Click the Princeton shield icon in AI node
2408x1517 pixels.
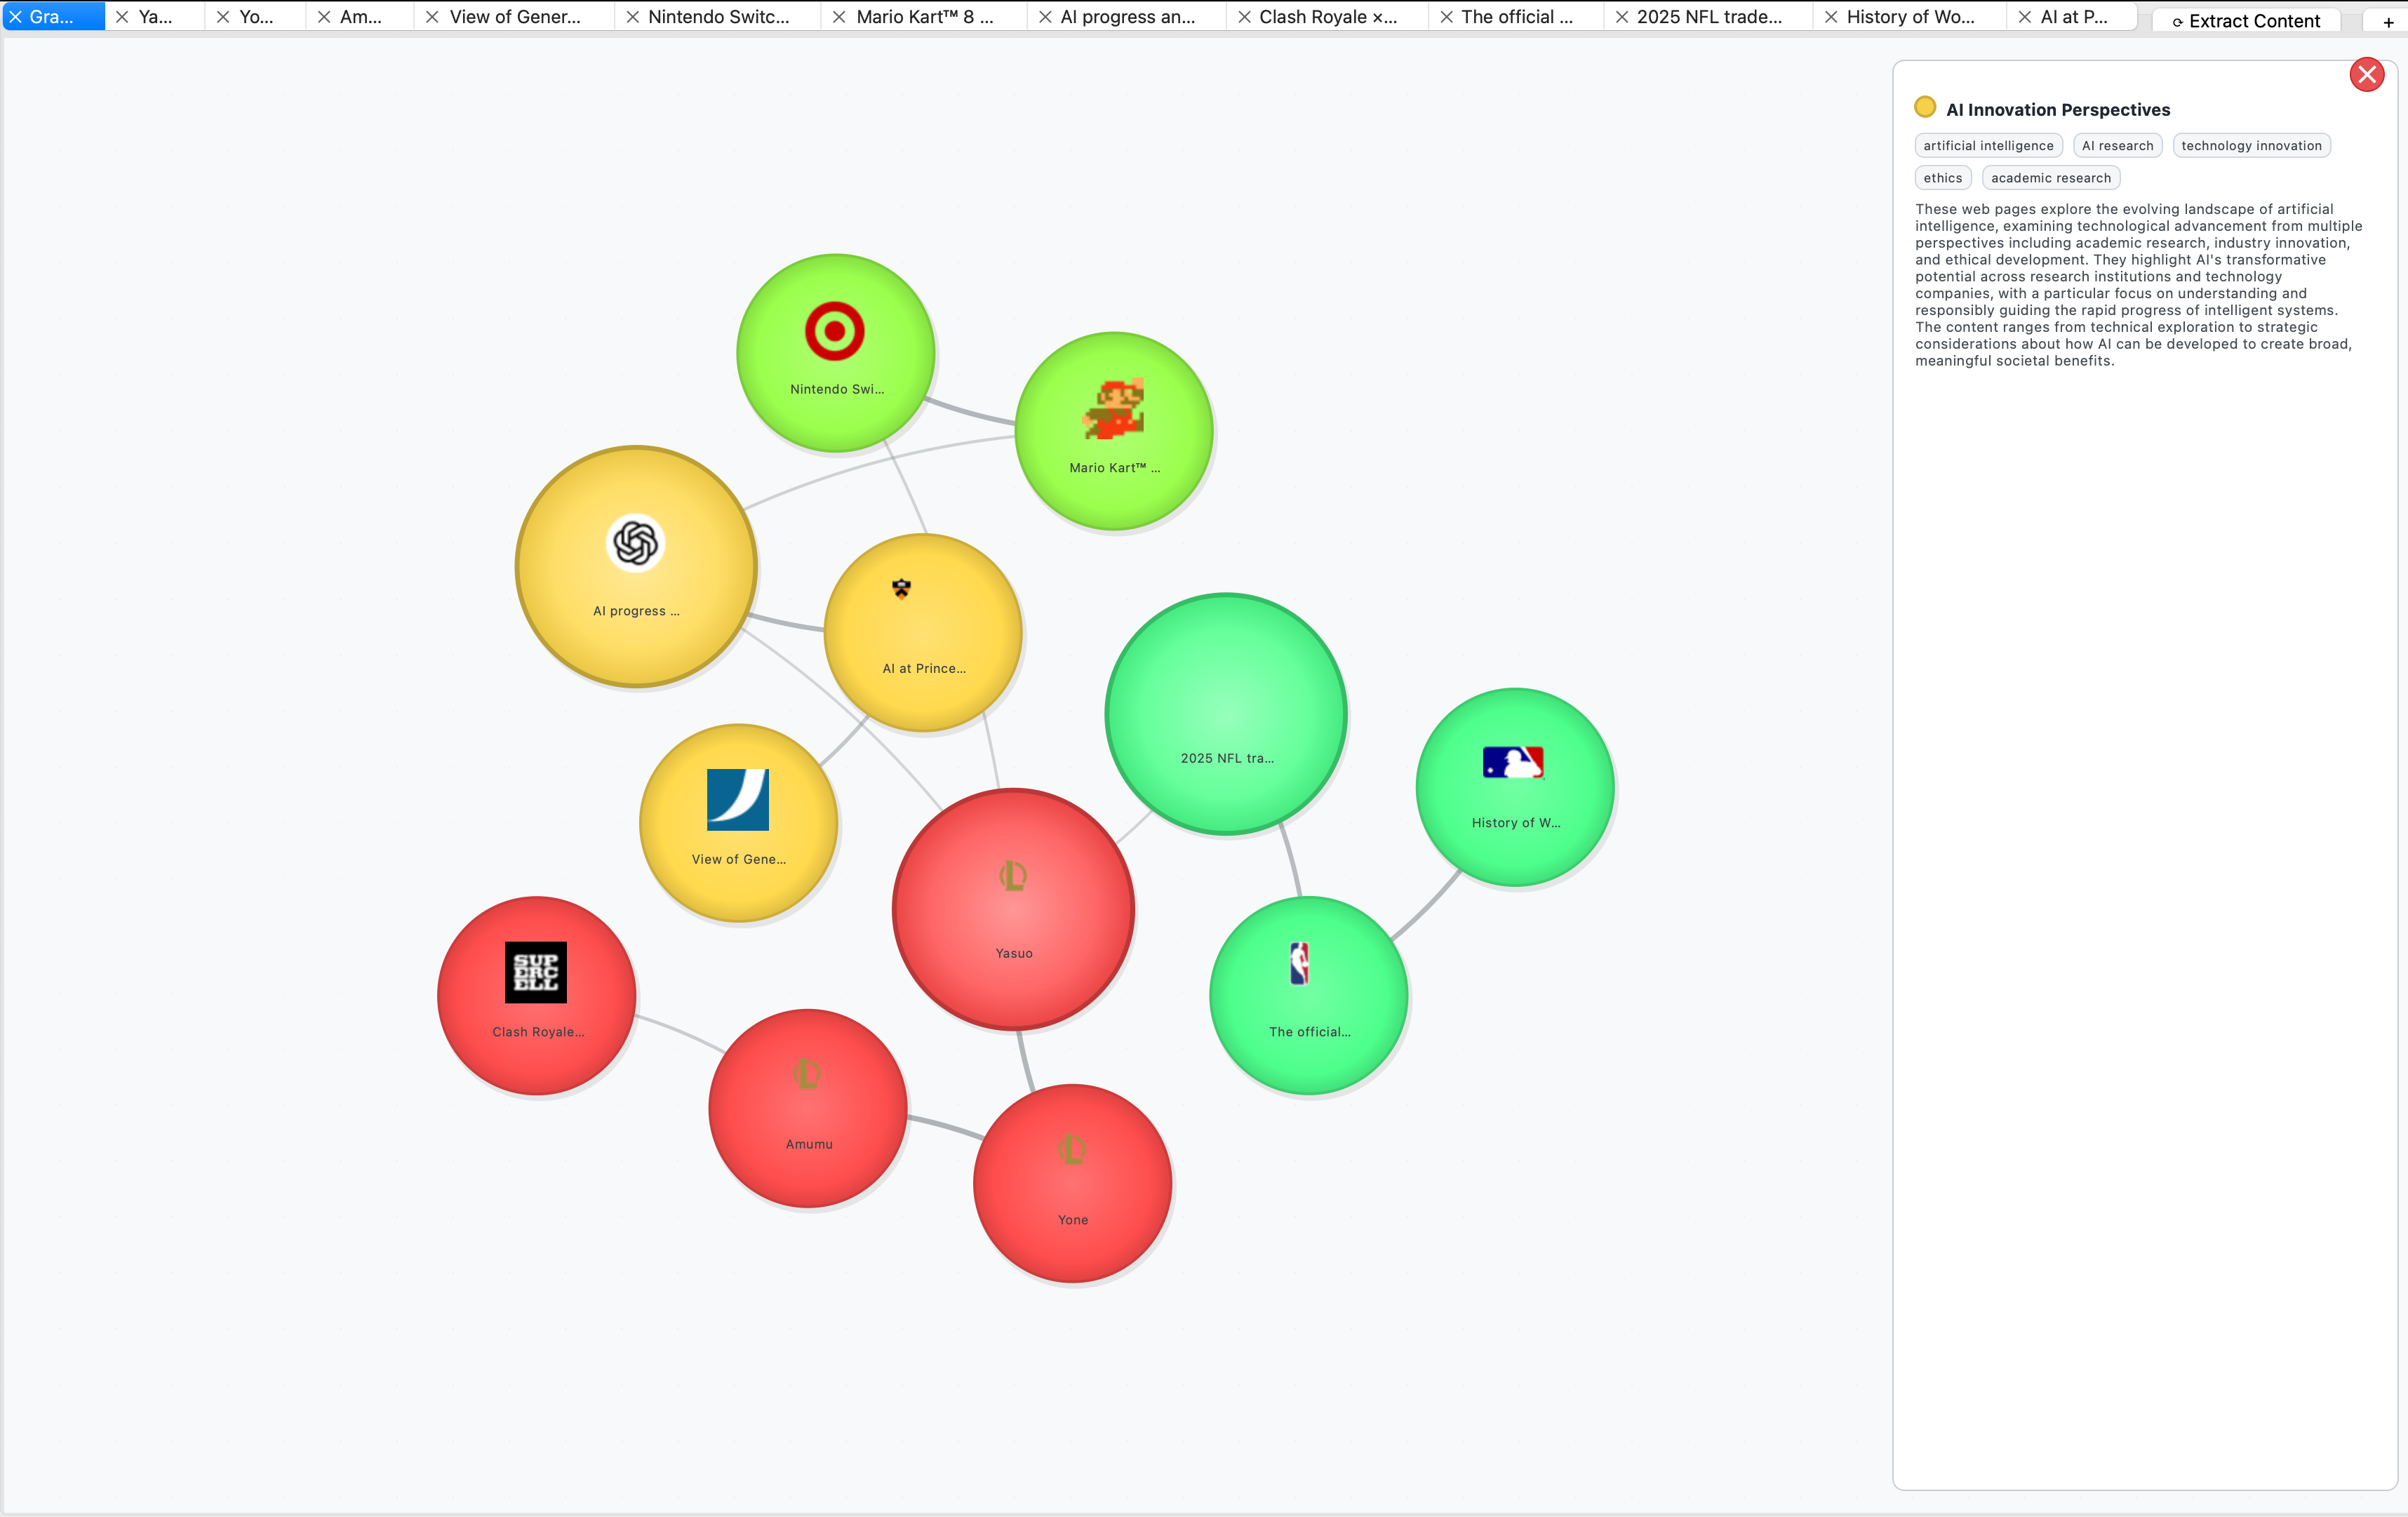point(901,588)
